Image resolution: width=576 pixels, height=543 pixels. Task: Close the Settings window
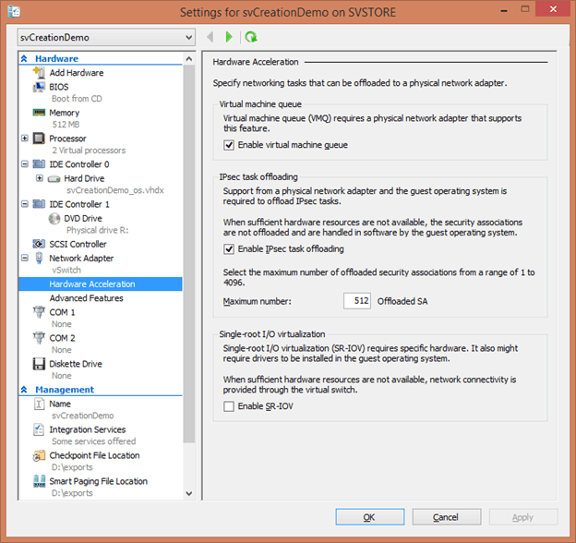(553, 9)
